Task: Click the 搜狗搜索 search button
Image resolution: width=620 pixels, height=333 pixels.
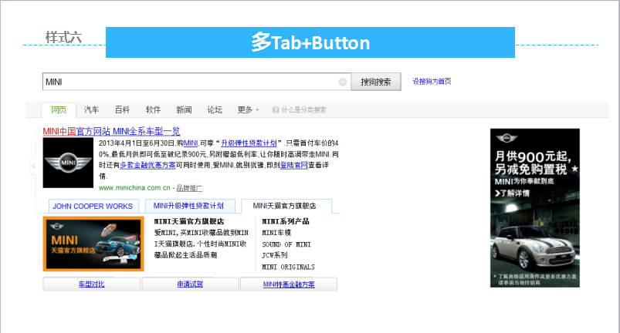Action: [376, 82]
